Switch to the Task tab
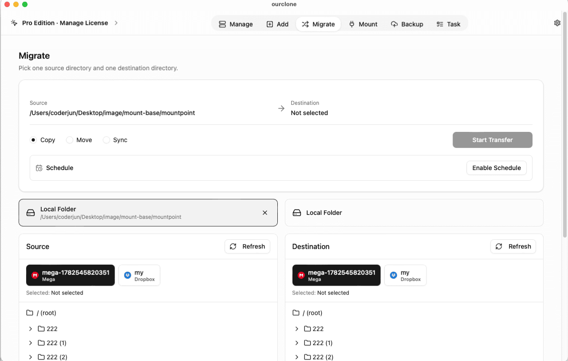Image resolution: width=568 pixels, height=361 pixels. click(448, 24)
